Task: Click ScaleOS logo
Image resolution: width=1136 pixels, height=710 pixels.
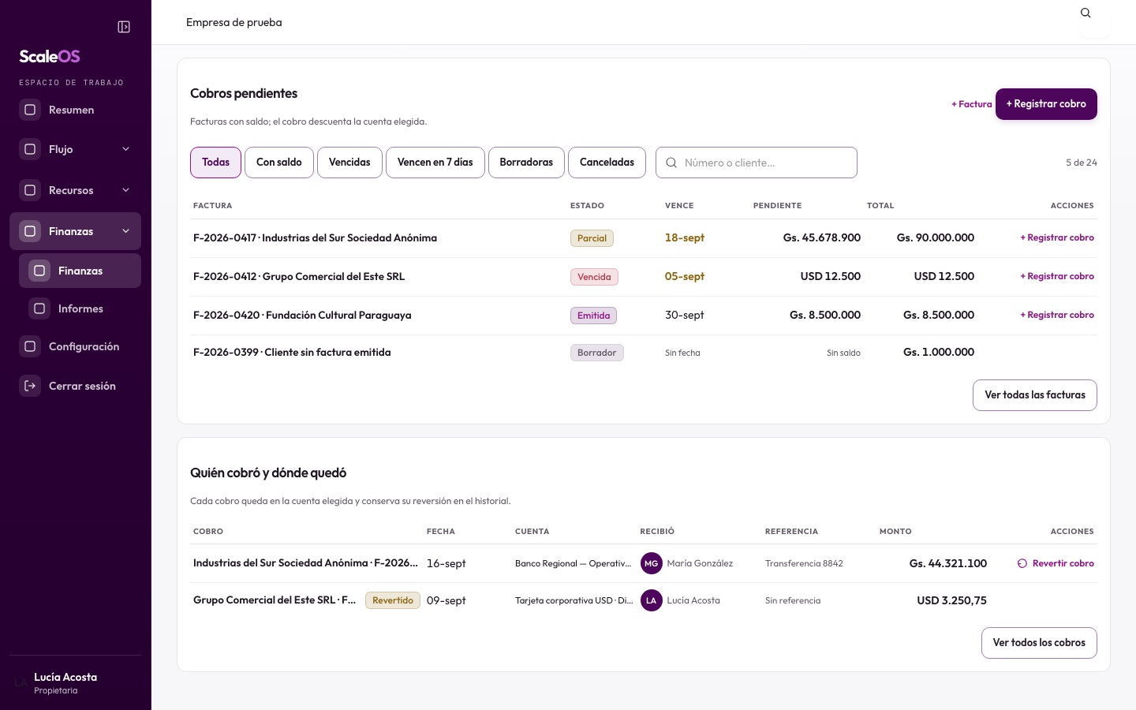Action: [50, 56]
